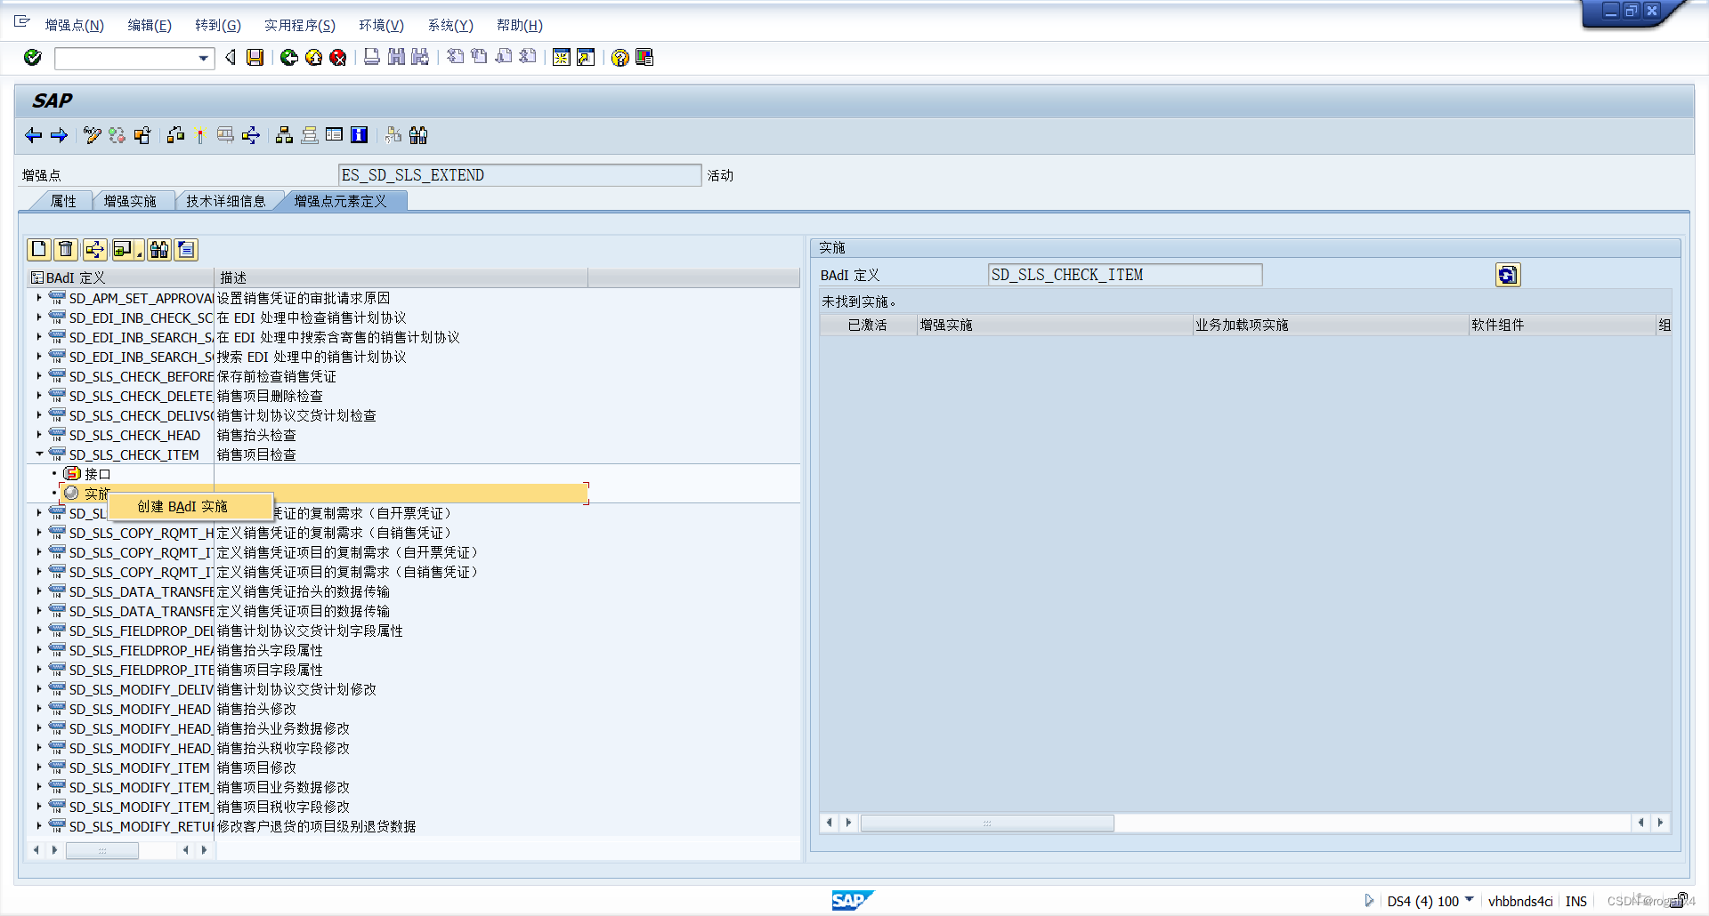Expand the SD_SLS_MODIFY_ITEM 销售项目修改 node

pyautogui.click(x=39, y=767)
